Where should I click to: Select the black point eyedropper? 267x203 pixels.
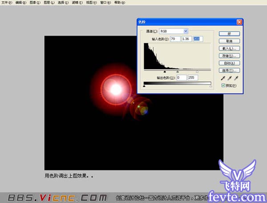coord(221,78)
